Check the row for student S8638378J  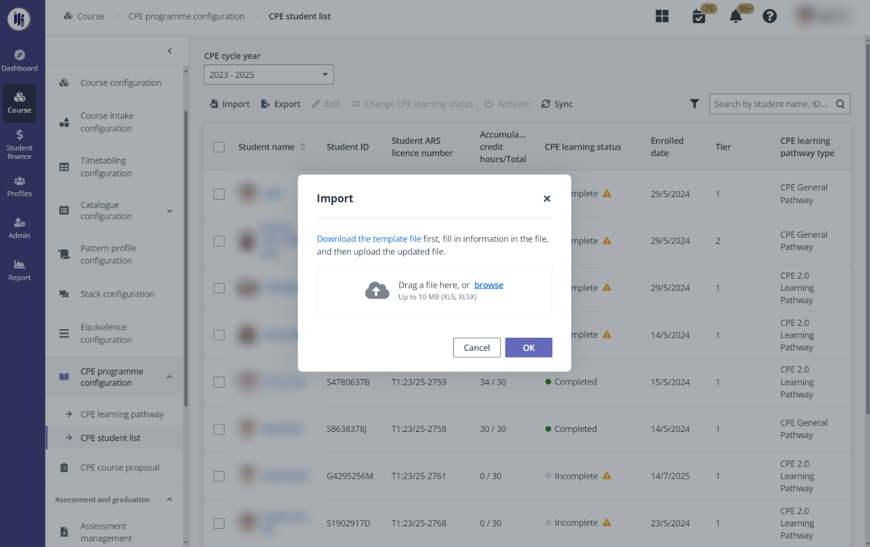tap(219, 430)
